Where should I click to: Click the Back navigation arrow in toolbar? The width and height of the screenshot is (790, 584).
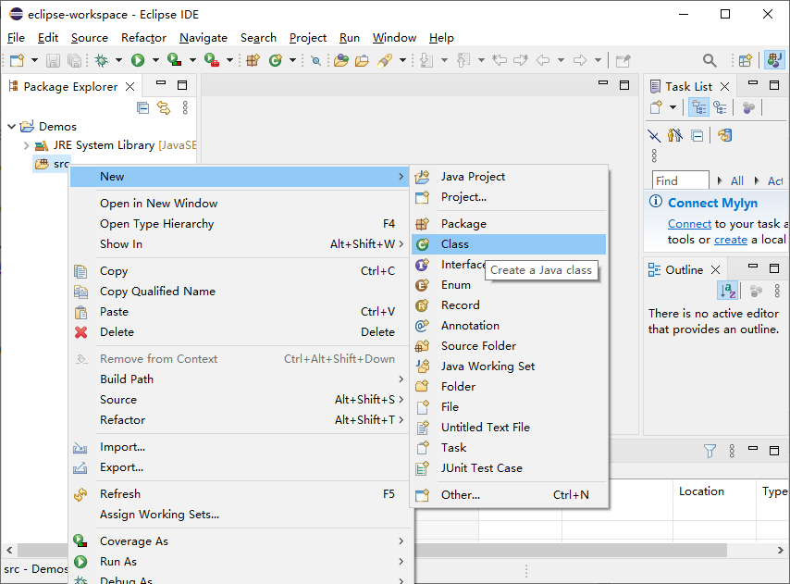pos(543,60)
